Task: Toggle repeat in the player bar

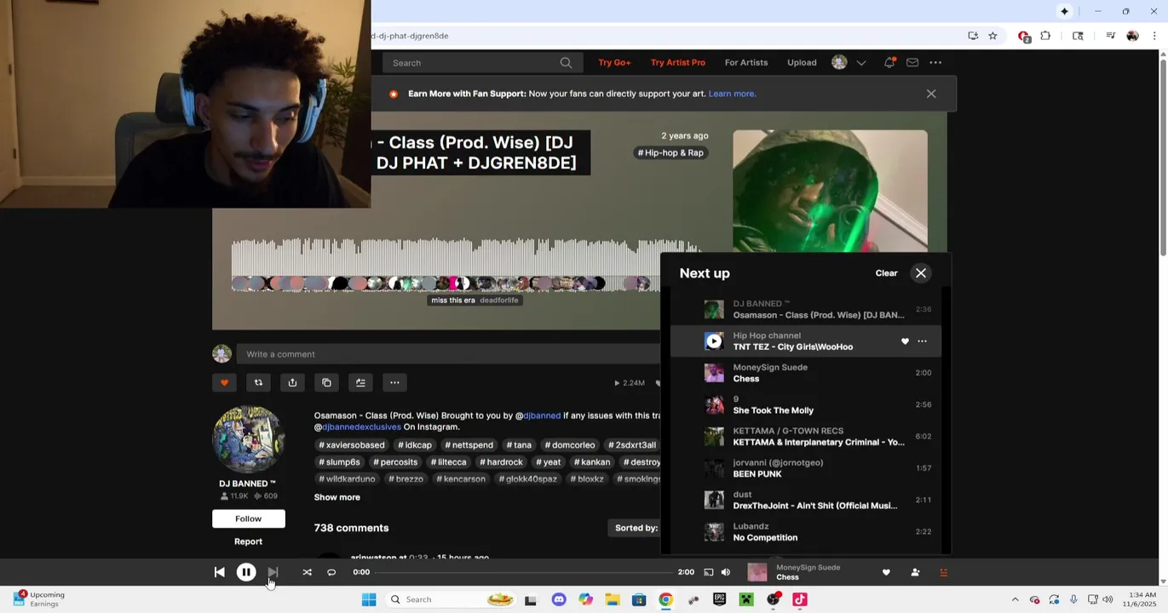Action: pyautogui.click(x=331, y=572)
